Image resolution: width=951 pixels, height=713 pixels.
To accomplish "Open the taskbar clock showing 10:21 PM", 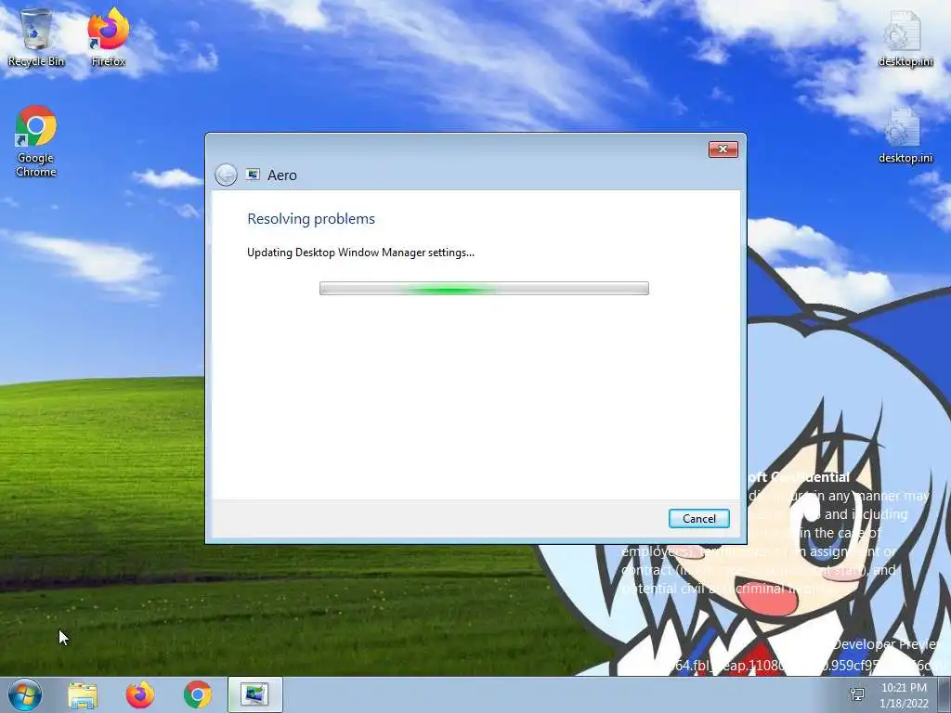I will pyautogui.click(x=904, y=695).
